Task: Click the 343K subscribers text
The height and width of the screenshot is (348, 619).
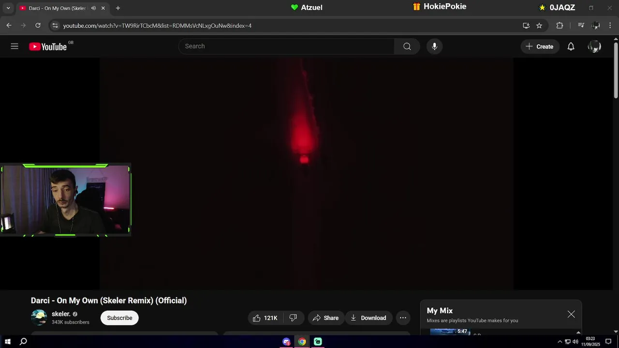Action: (71, 322)
